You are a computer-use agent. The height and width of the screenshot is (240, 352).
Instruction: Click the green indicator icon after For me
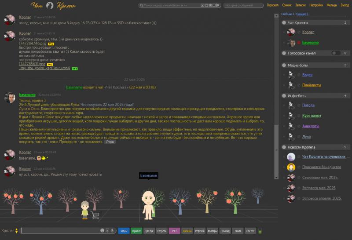tap(260, 231)
